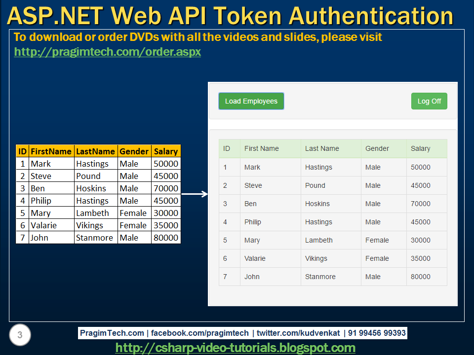Click Lambeth in the orange-header table
Viewport: 474px width, 355px height.
click(92, 213)
